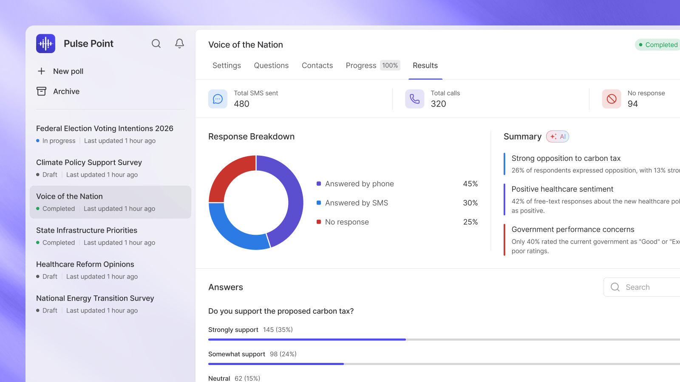
Task: Click the Neutral 62 (15%) label
Action: [234, 378]
